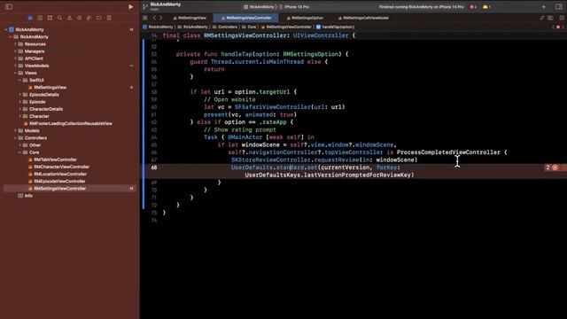The image size is (567, 319).
Task: Open the Report navigator icon
Action: tap(109, 18)
